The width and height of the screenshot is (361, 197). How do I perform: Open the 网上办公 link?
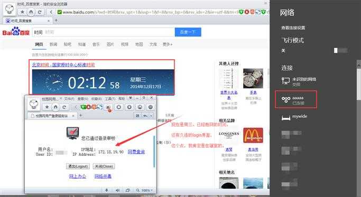pyautogui.click(x=78, y=176)
